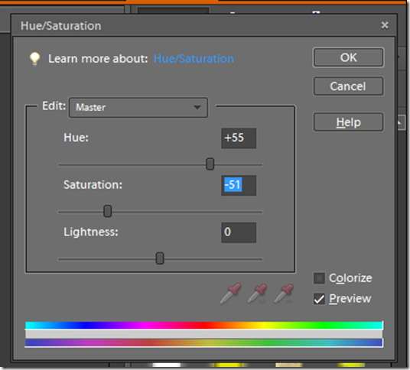
Task: Click the top rainbow color bar
Action: 204,326
